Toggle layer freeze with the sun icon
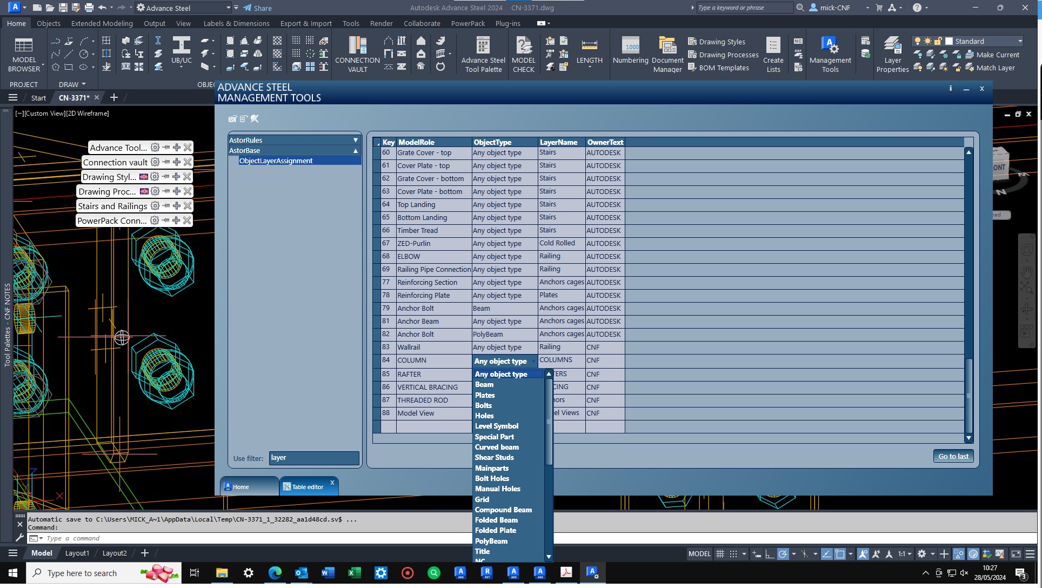Screen dimensions: 1042x588 [x=927, y=41]
